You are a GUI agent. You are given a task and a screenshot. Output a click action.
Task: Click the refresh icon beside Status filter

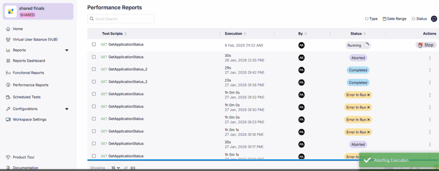click(x=434, y=19)
